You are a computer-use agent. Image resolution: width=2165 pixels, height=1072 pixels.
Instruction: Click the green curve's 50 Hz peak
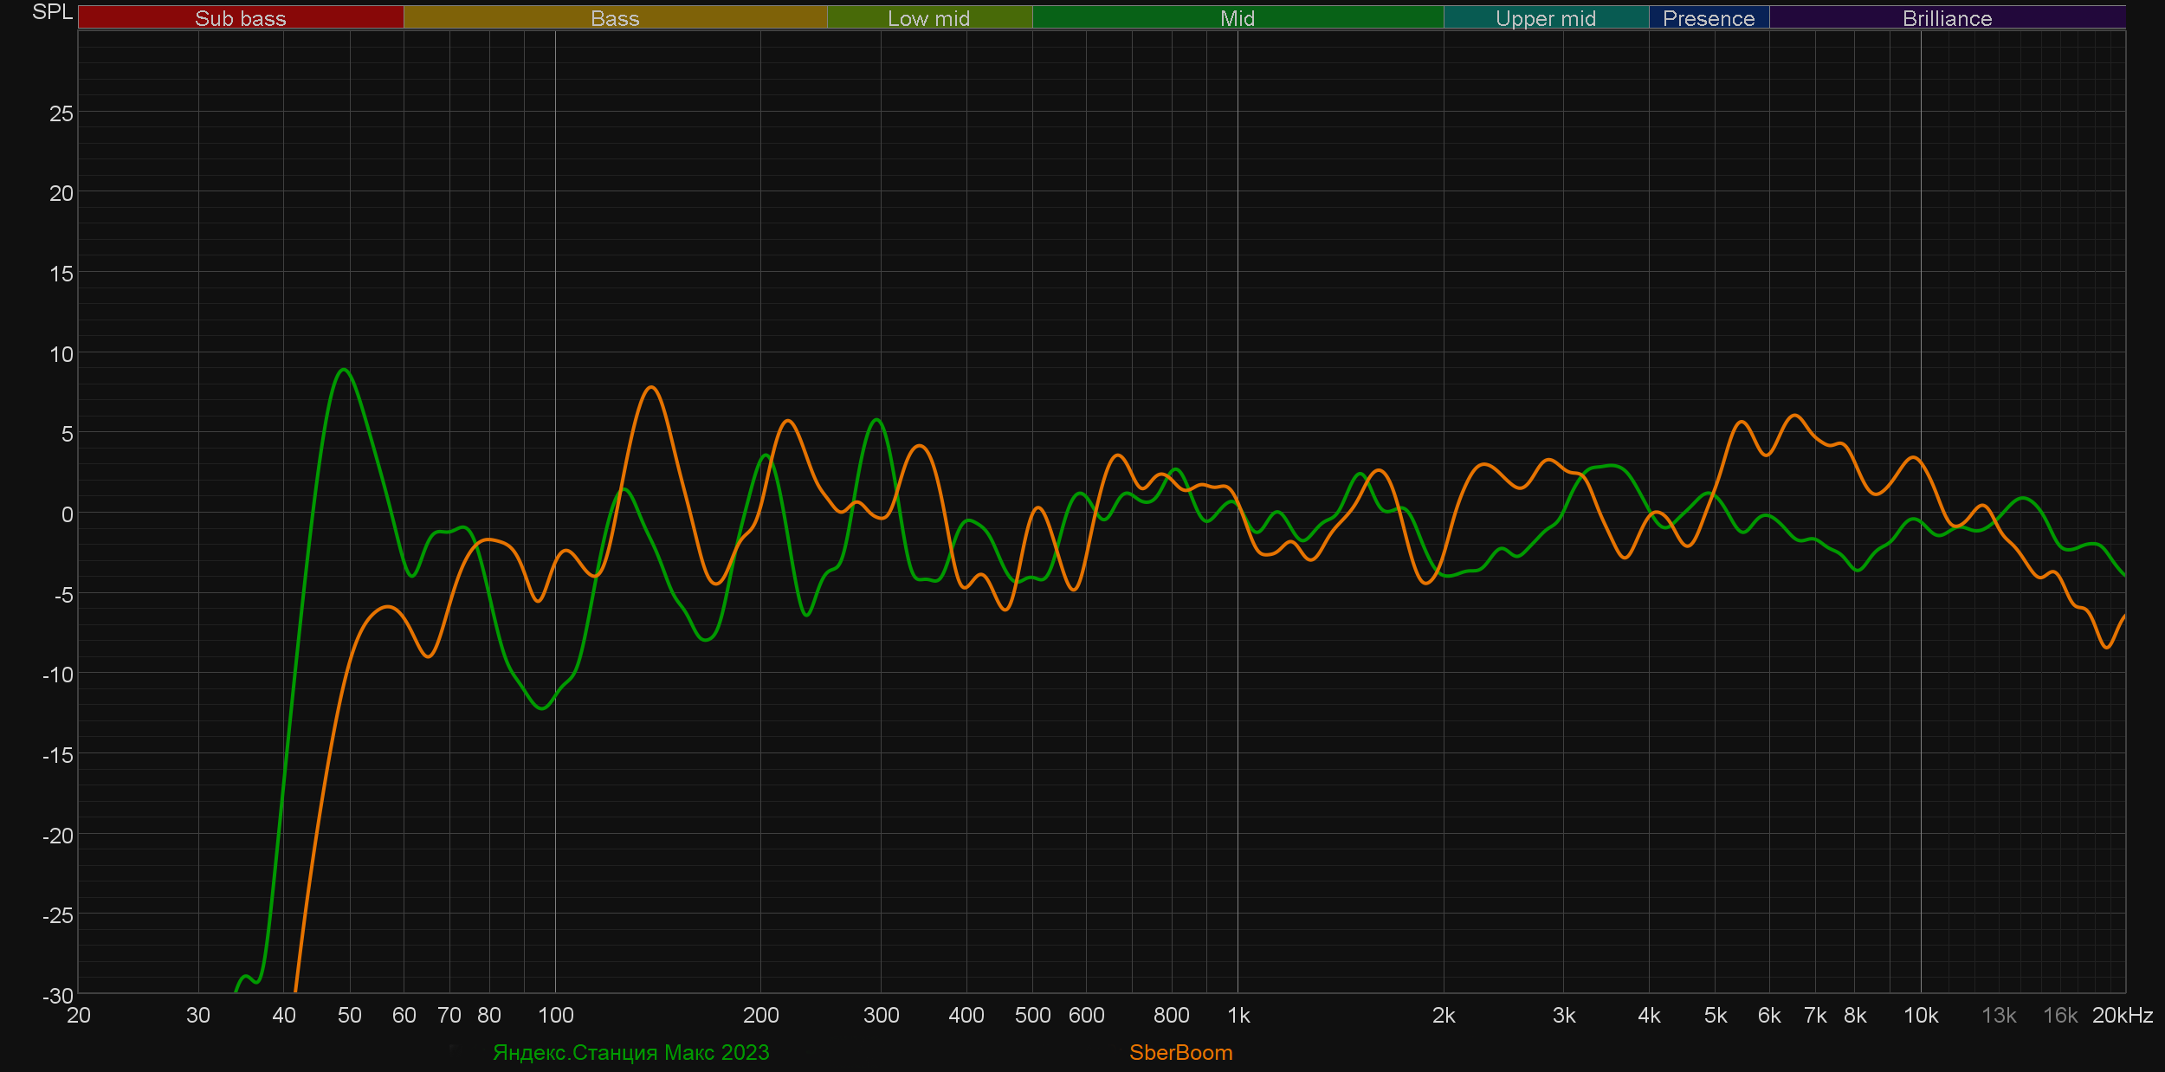345,370
